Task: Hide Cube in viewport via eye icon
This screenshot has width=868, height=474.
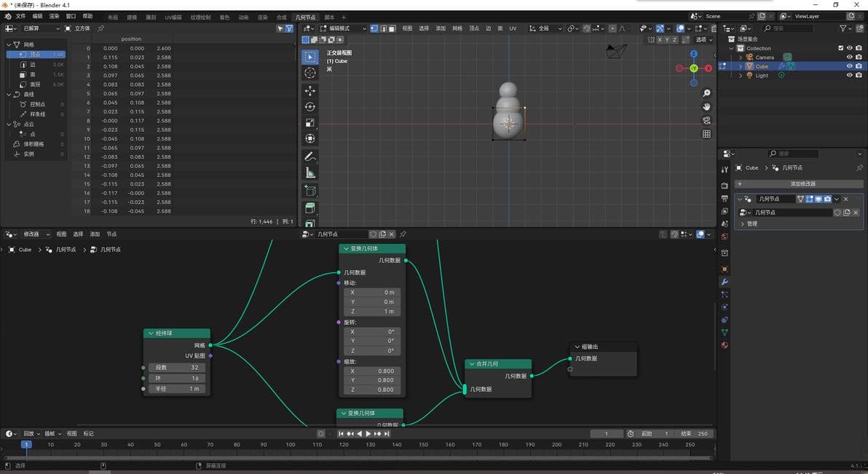Action: click(x=849, y=66)
